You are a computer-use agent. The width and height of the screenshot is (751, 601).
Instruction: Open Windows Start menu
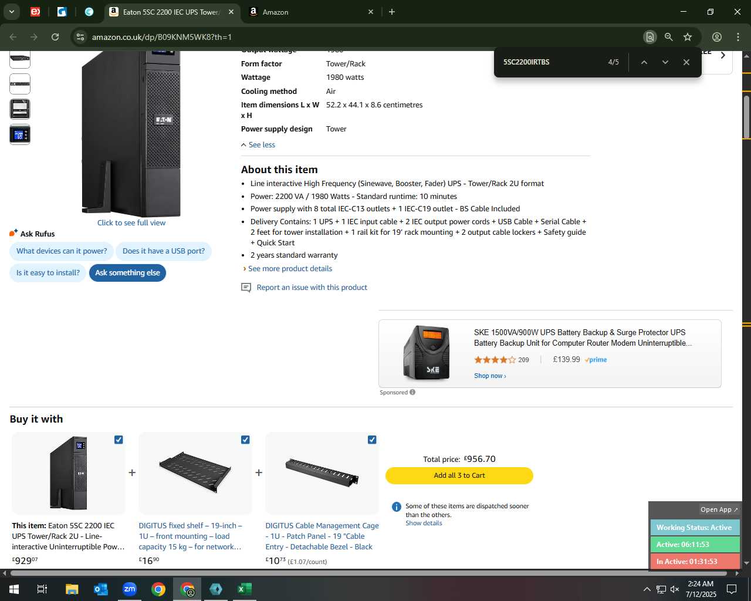14,589
